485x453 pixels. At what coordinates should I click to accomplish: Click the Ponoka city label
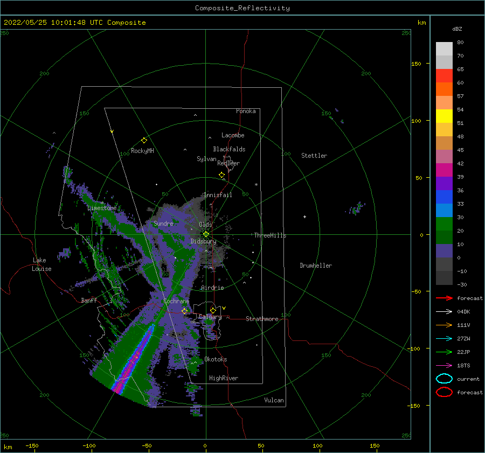click(x=246, y=111)
